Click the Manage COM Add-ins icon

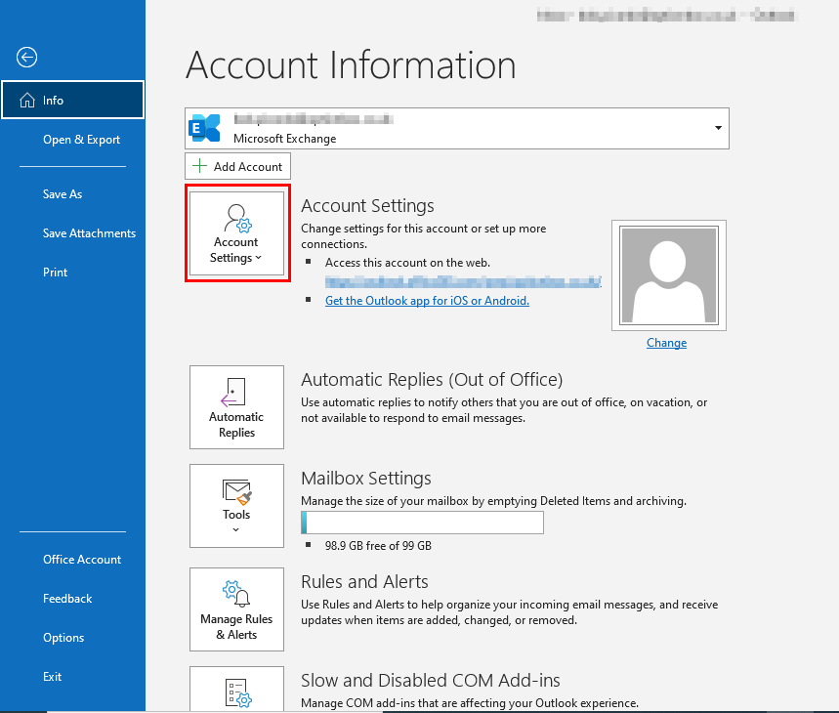pyautogui.click(x=236, y=692)
